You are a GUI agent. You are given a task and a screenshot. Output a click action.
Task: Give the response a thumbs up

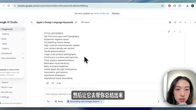tap(48, 83)
